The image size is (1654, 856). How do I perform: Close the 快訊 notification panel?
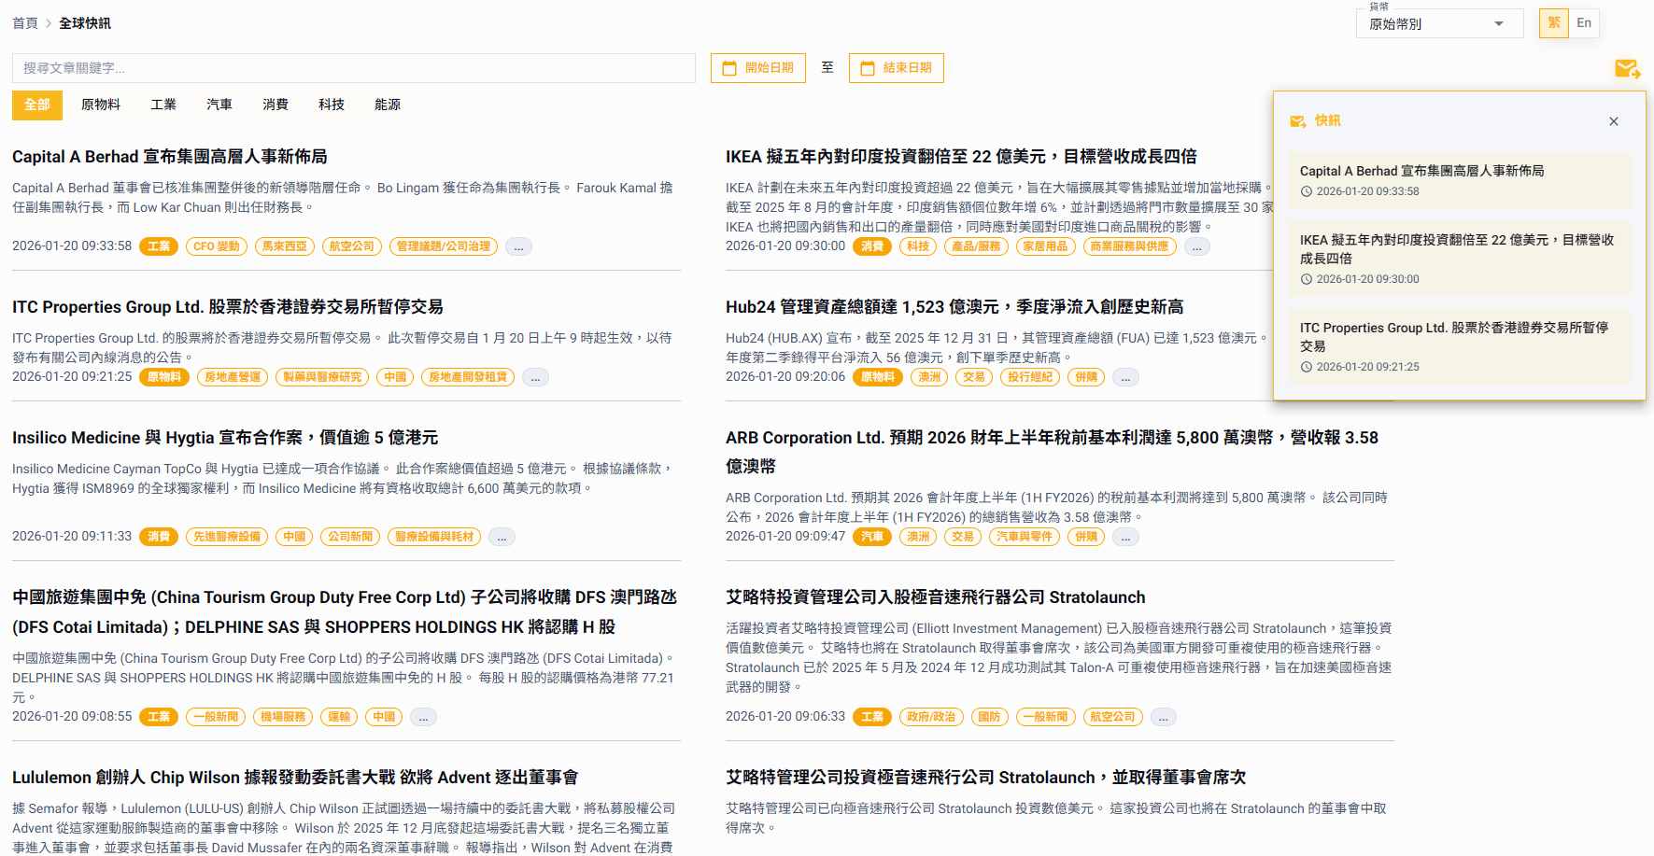1613,121
